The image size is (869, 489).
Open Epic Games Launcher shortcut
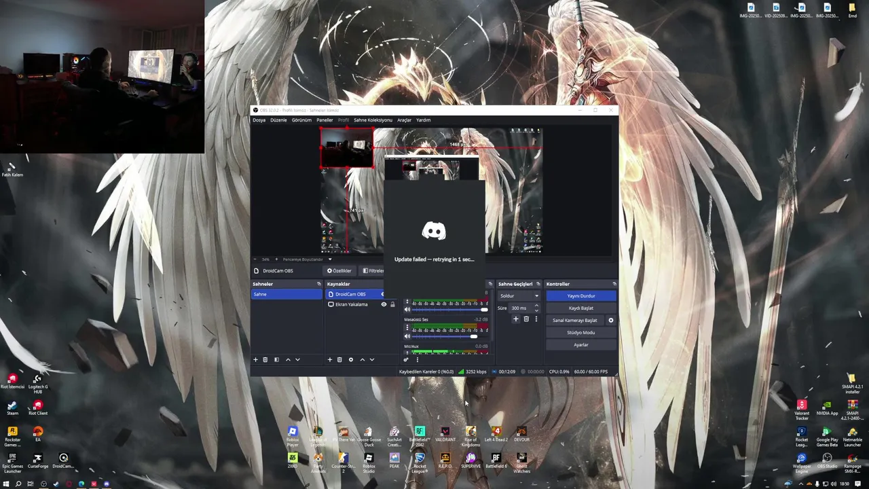tap(12, 463)
